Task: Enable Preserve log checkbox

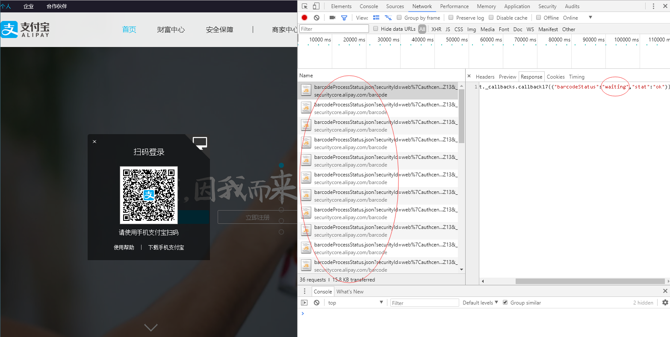Action: [451, 18]
